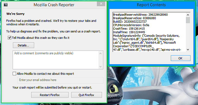Close the Mozilla Crash Reporter window
The height and width of the screenshot is (105, 198).
coord(101,4)
